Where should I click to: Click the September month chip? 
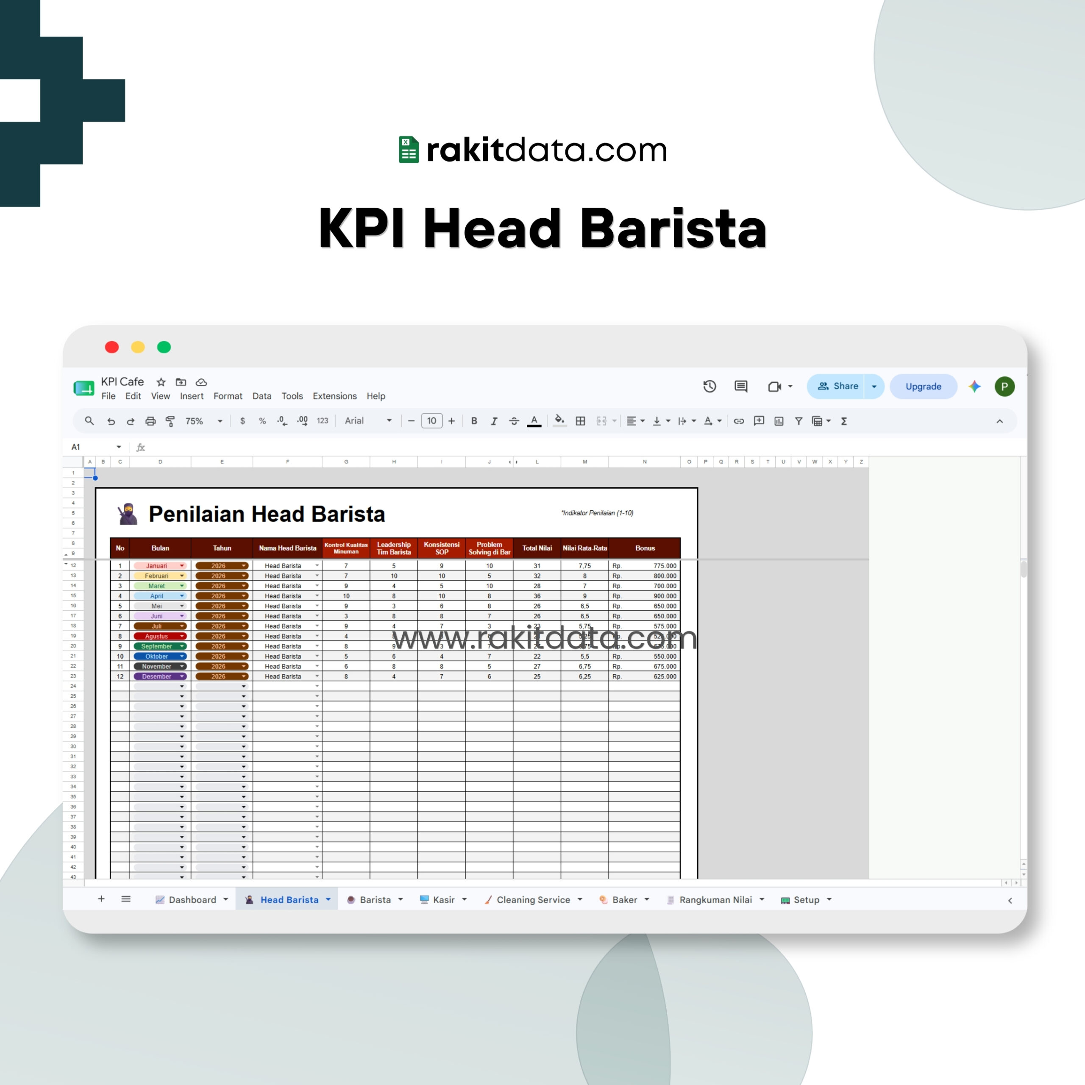click(160, 646)
